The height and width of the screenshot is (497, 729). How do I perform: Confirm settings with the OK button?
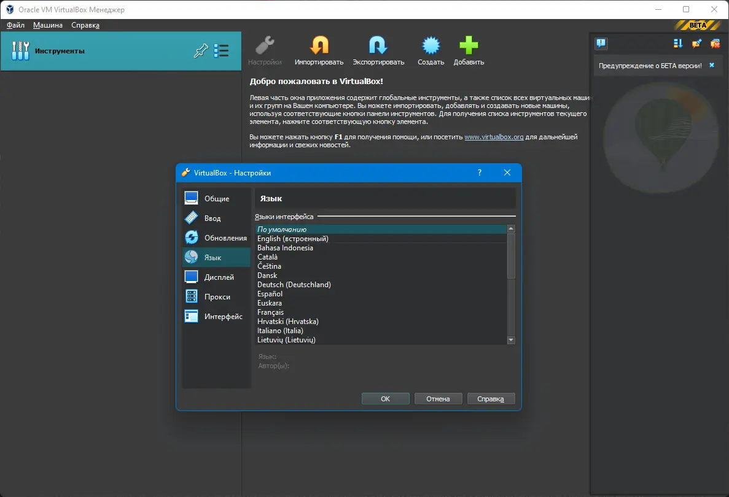[386, 399]
